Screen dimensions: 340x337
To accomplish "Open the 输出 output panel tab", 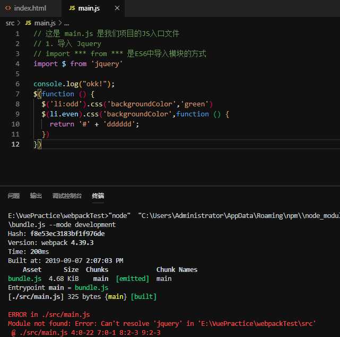I will [x=36, y=196].
